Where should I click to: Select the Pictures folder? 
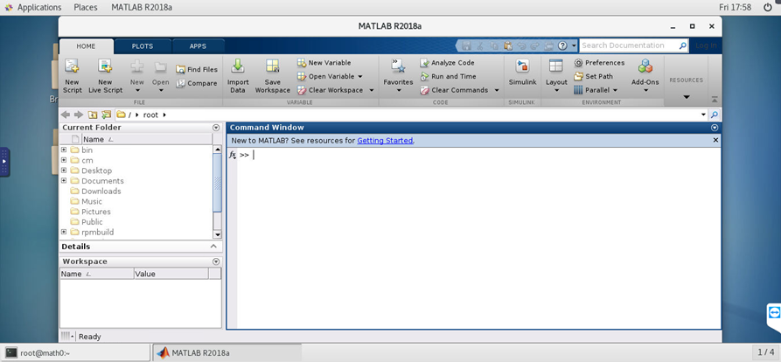95,212
